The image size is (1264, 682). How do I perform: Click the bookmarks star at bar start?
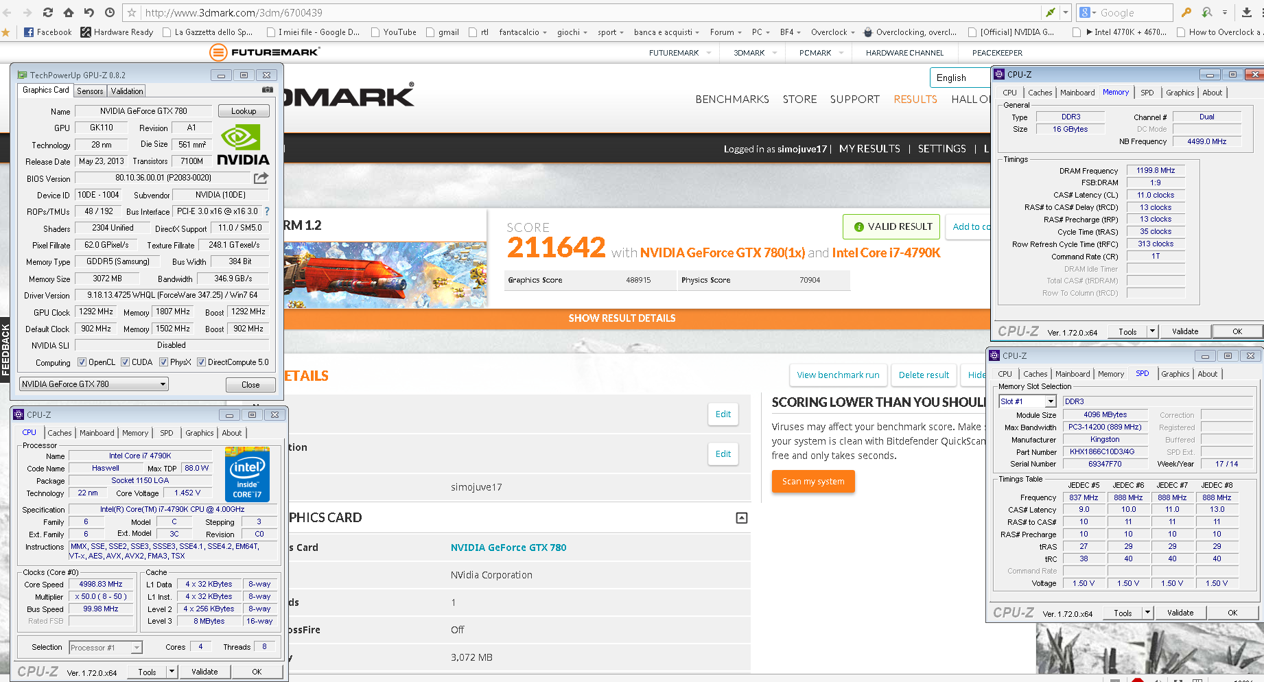pyautogui.click(x=6, y=32)
